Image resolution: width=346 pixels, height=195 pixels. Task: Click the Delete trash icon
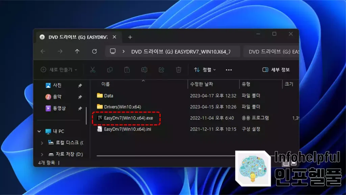click(x=178, y=70)
